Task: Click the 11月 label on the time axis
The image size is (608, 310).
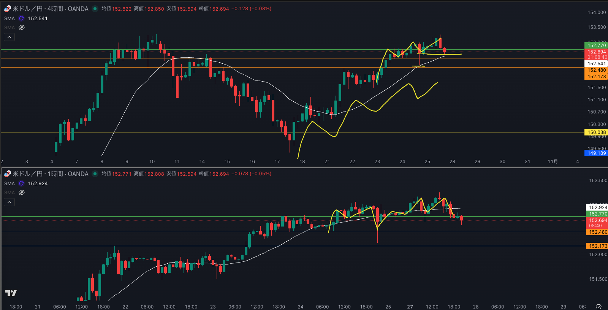Action: coord(553,162)
